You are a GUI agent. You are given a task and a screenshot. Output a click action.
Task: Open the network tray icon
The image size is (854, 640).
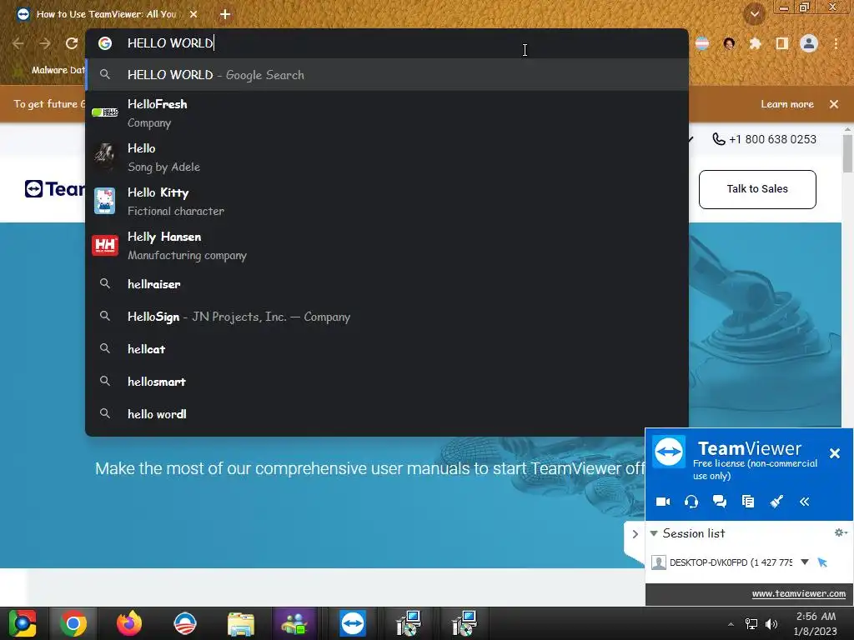coord(751,624)
